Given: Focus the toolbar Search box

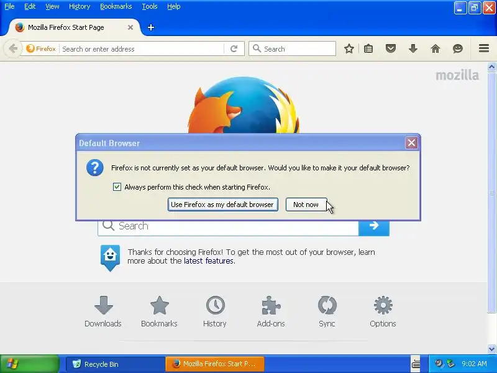Looking at the screenshot, I should point(292,48).
